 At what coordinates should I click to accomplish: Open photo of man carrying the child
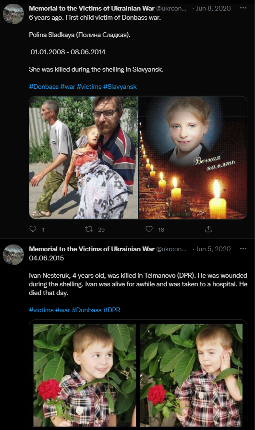84,158
